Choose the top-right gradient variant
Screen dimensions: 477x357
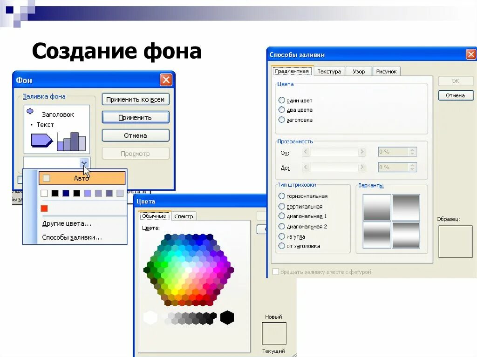tap(406, 208)
